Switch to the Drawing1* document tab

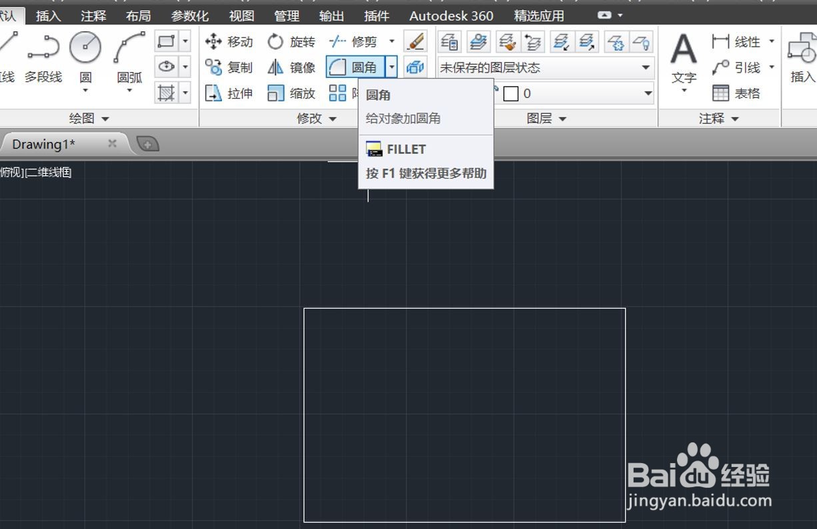44,144
